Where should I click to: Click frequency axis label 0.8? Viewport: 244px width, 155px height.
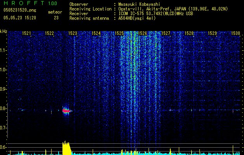[x=3, y=108]
